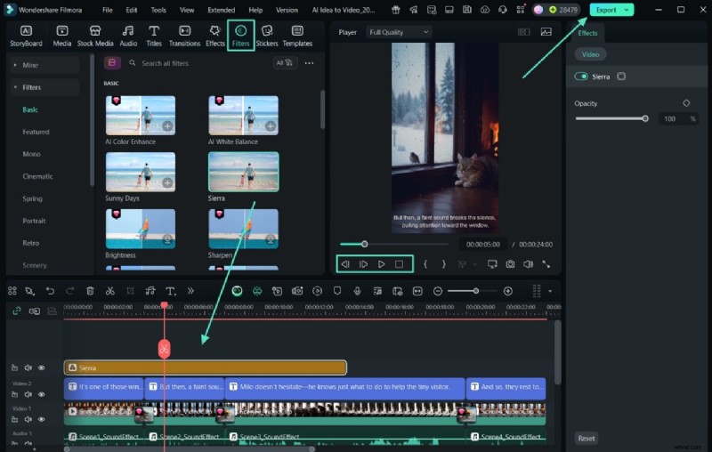Screen dimensions: 712x452
Task: Click the Reset button in Effects panel
Action: 586,438
